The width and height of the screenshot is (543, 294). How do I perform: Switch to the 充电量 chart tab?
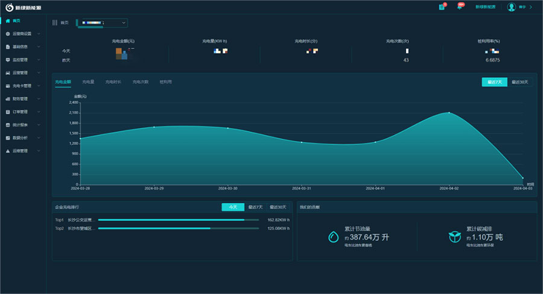tap(88, 81)
